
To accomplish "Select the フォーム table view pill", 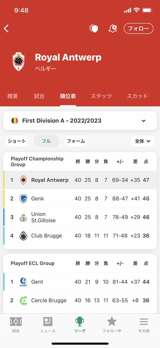I will click(x=76, y=141).
